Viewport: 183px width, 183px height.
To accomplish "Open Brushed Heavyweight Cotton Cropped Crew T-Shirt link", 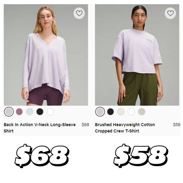I will (x=125, y=128).
